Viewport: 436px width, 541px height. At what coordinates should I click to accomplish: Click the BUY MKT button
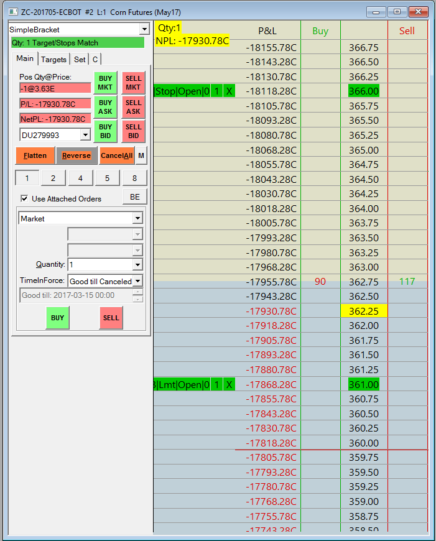point(105,83)
